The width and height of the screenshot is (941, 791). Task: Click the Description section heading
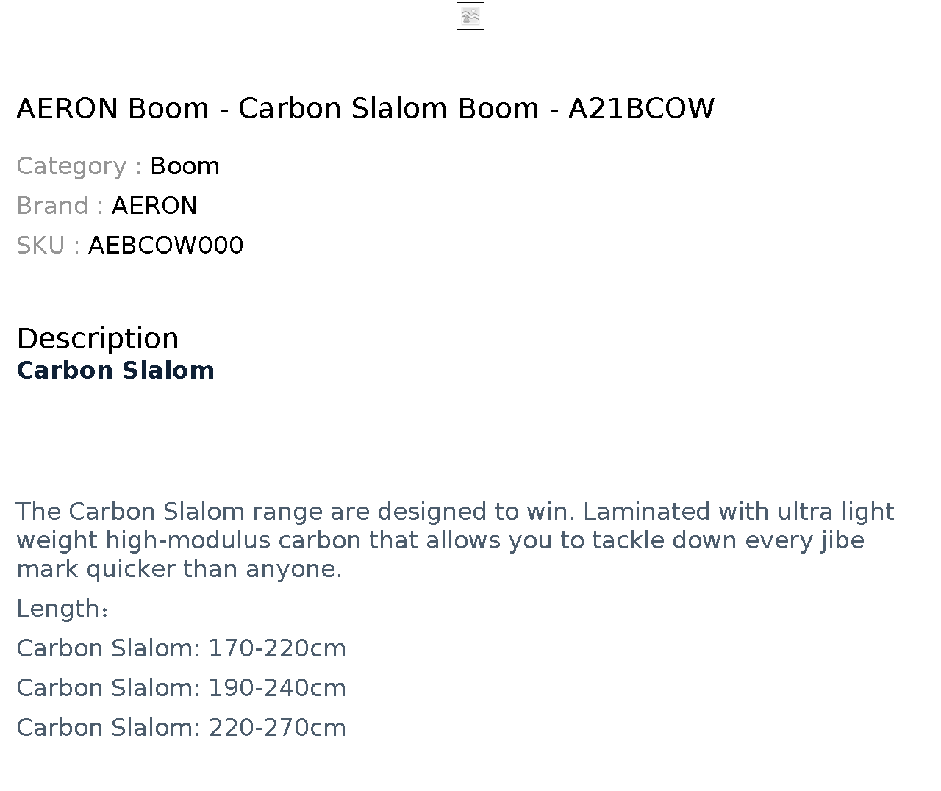98,338
